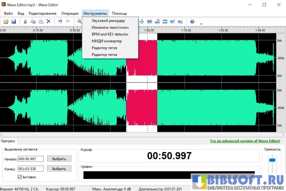This screenshot has width=286, height=191.
Task: Open the Операции menu
Action: pos(70,13)
